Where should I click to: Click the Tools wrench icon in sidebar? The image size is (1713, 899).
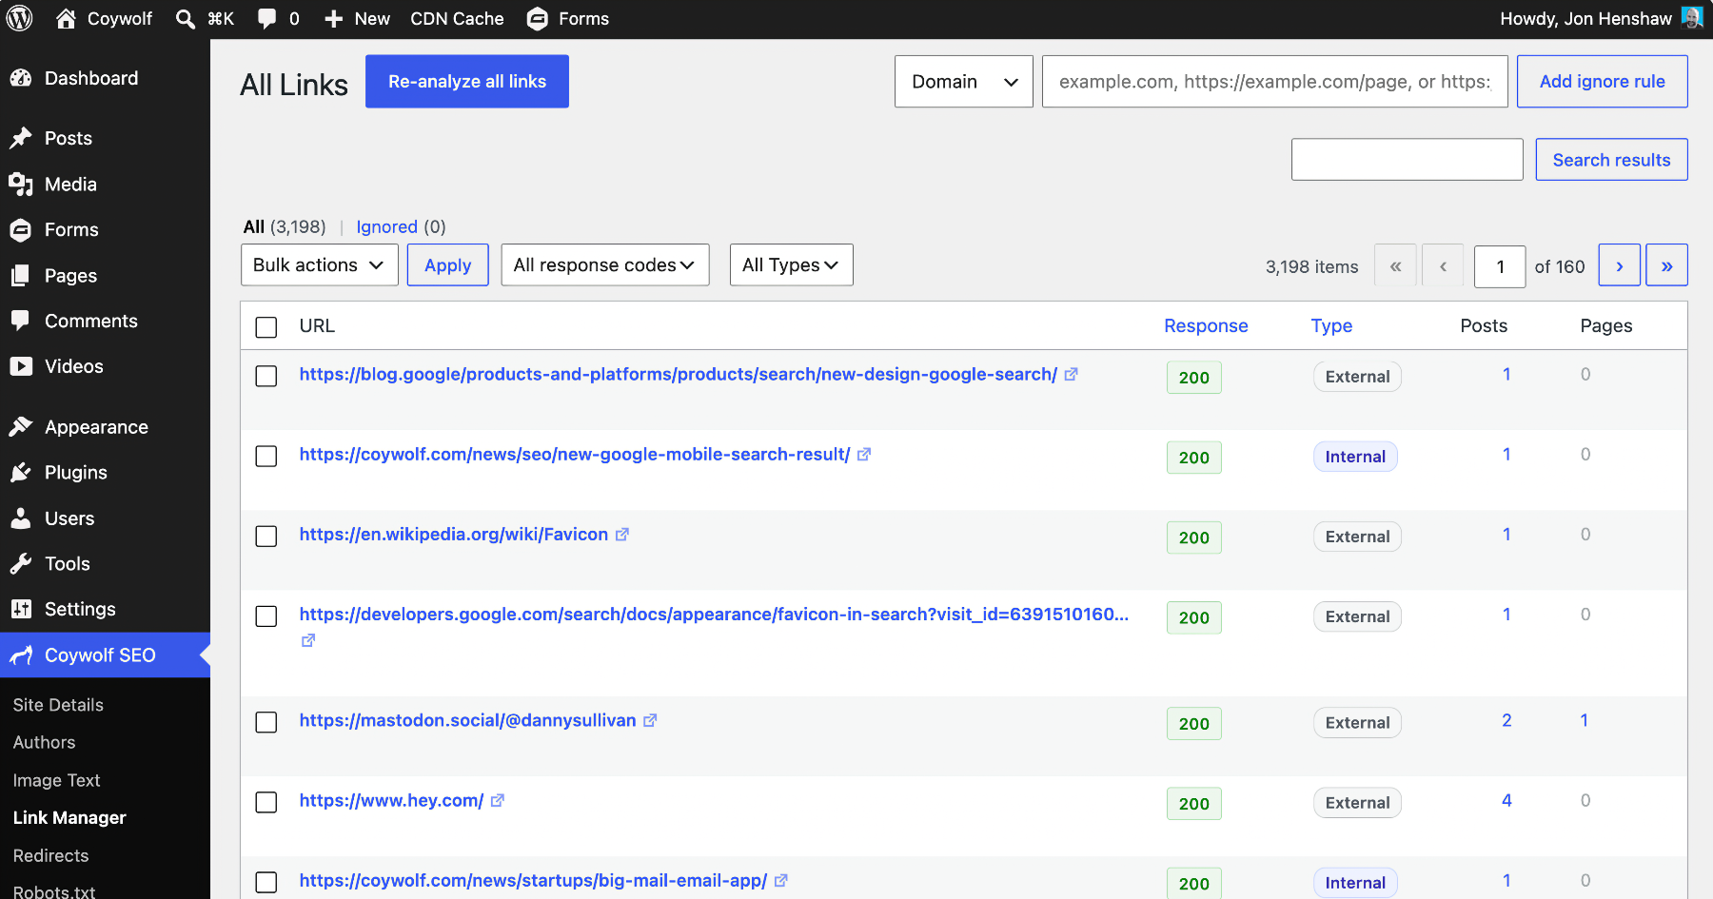tap(21, 563)
